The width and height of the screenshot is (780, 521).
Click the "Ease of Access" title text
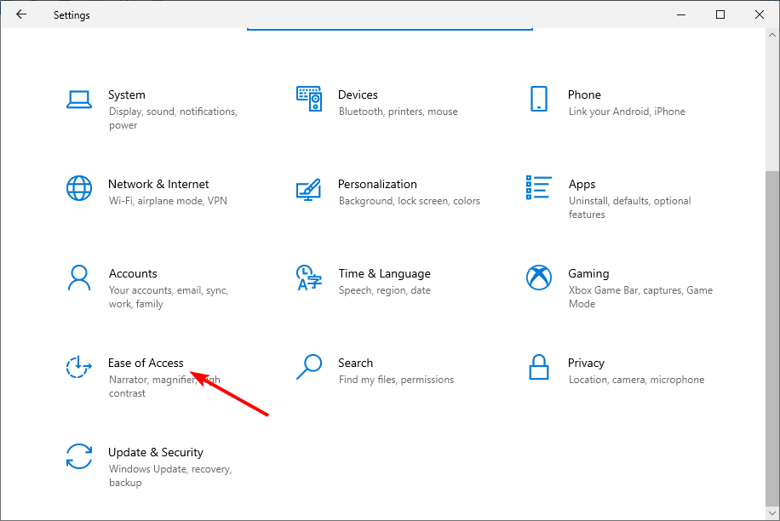click(146, 363)
